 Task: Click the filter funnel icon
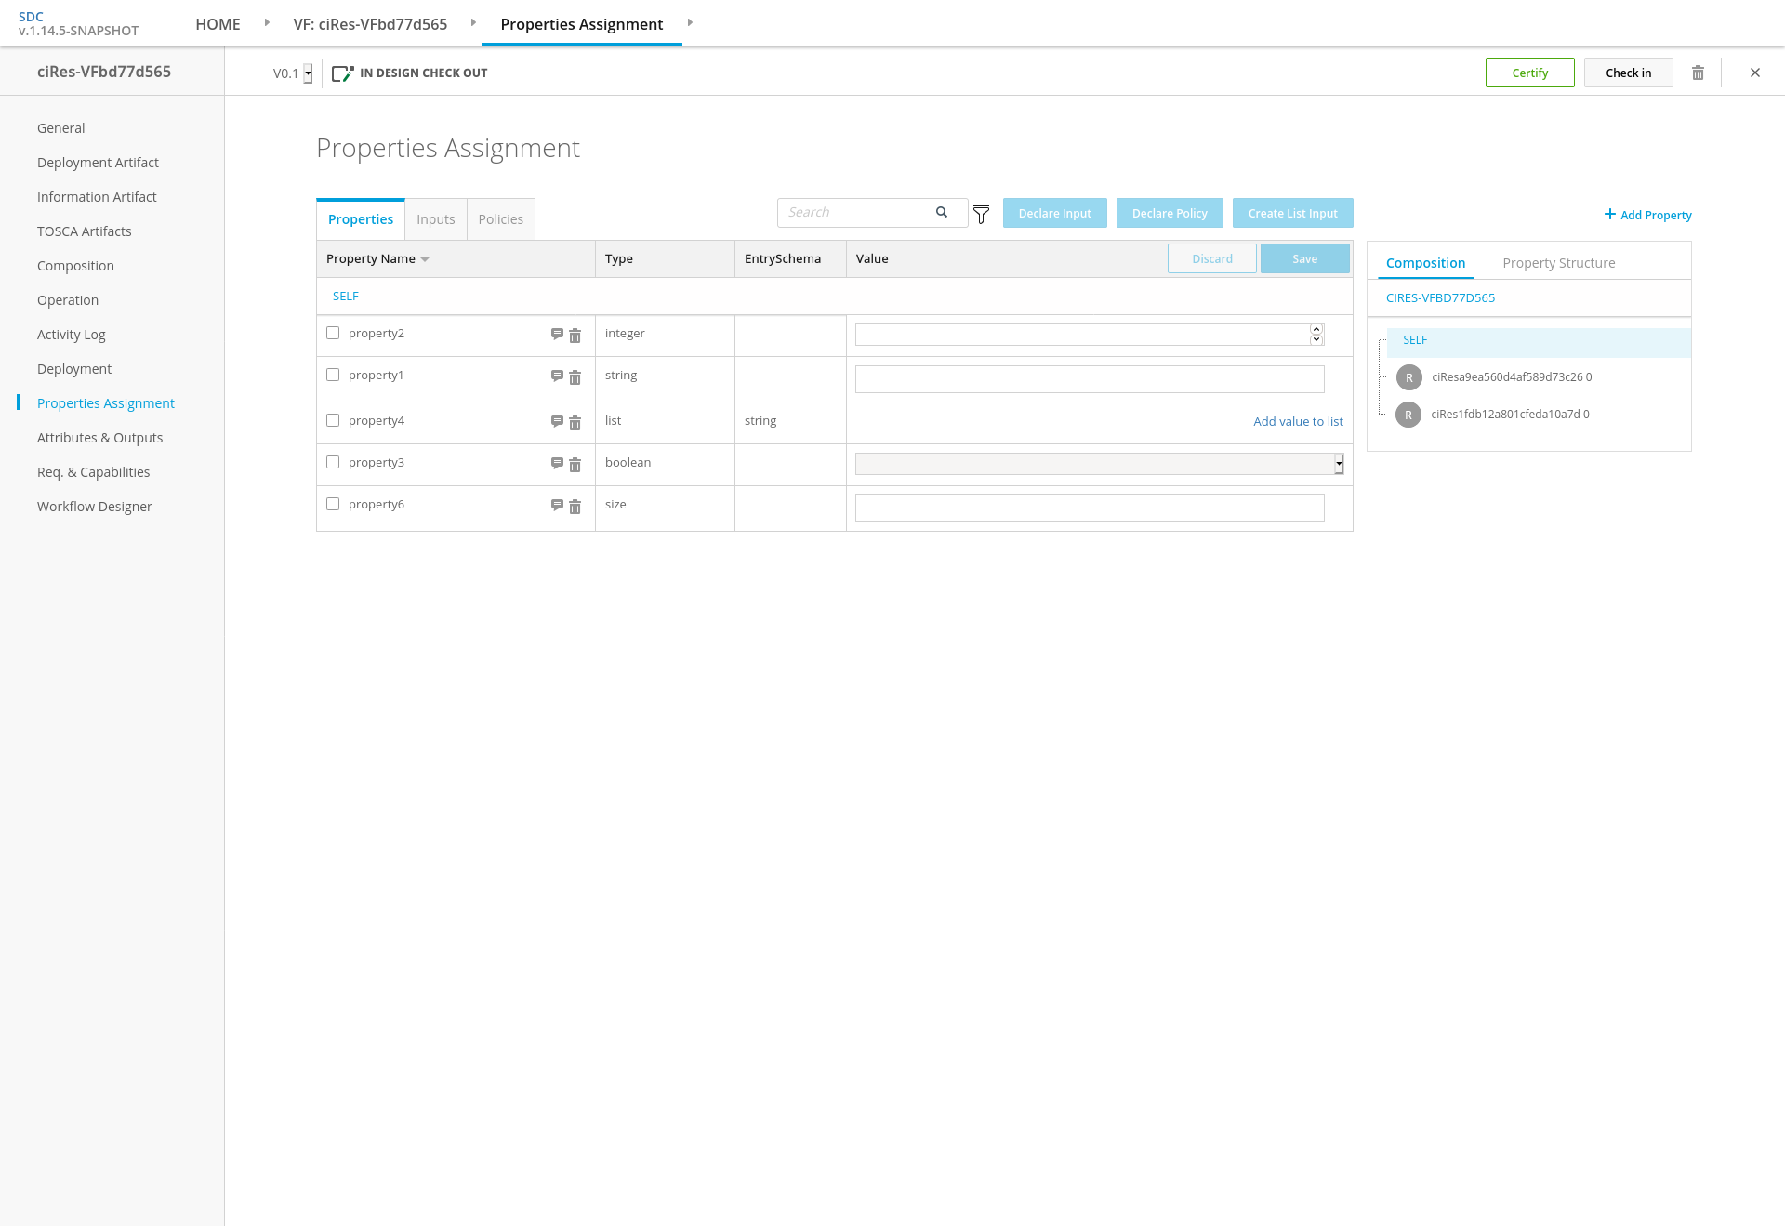[981, 215]
